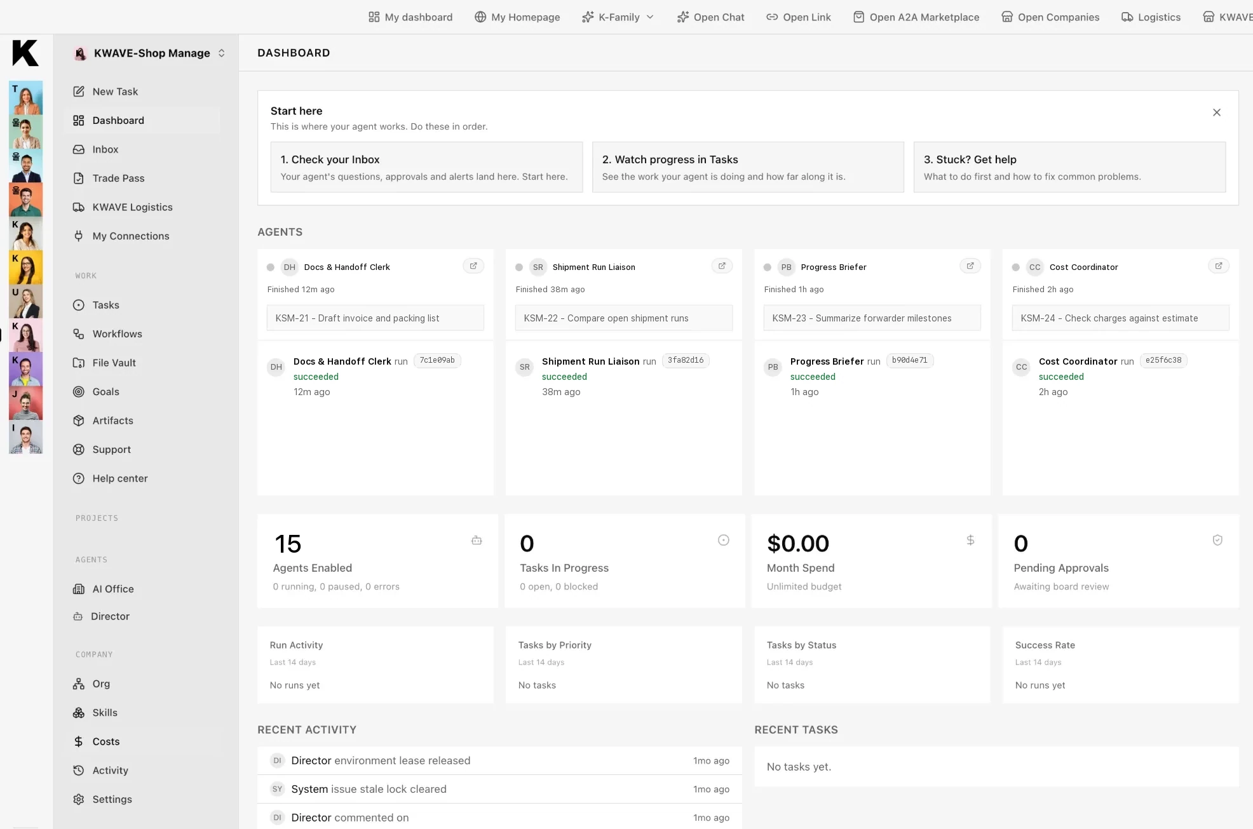Viewport: 1253px width, 829px height.
Task: Open task KSM-24 Check charges against estimate
Action: [x=1121, y=318]
